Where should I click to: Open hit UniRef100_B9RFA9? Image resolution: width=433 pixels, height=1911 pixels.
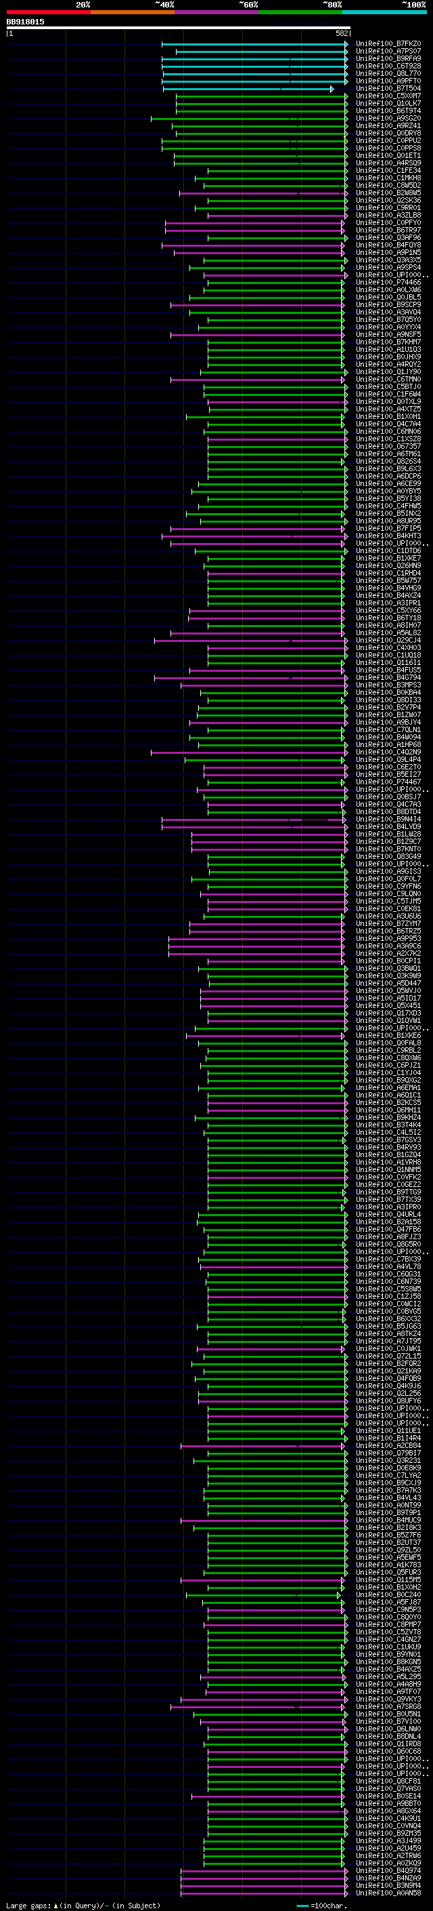coord(388,58)
